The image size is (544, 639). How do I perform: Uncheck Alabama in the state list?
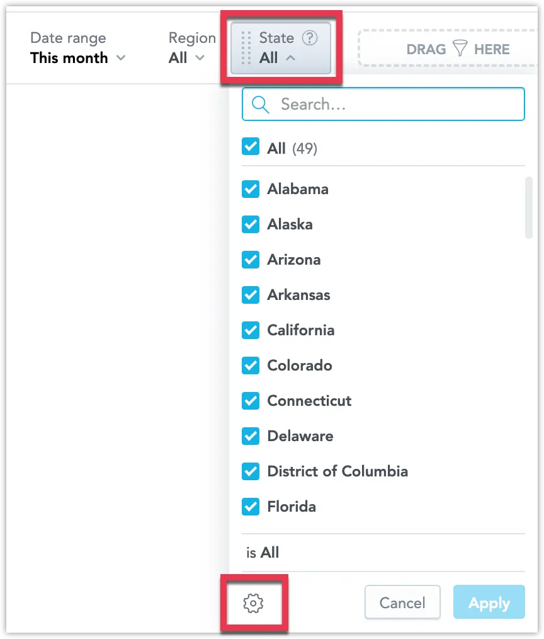click(x=251, y=188)
